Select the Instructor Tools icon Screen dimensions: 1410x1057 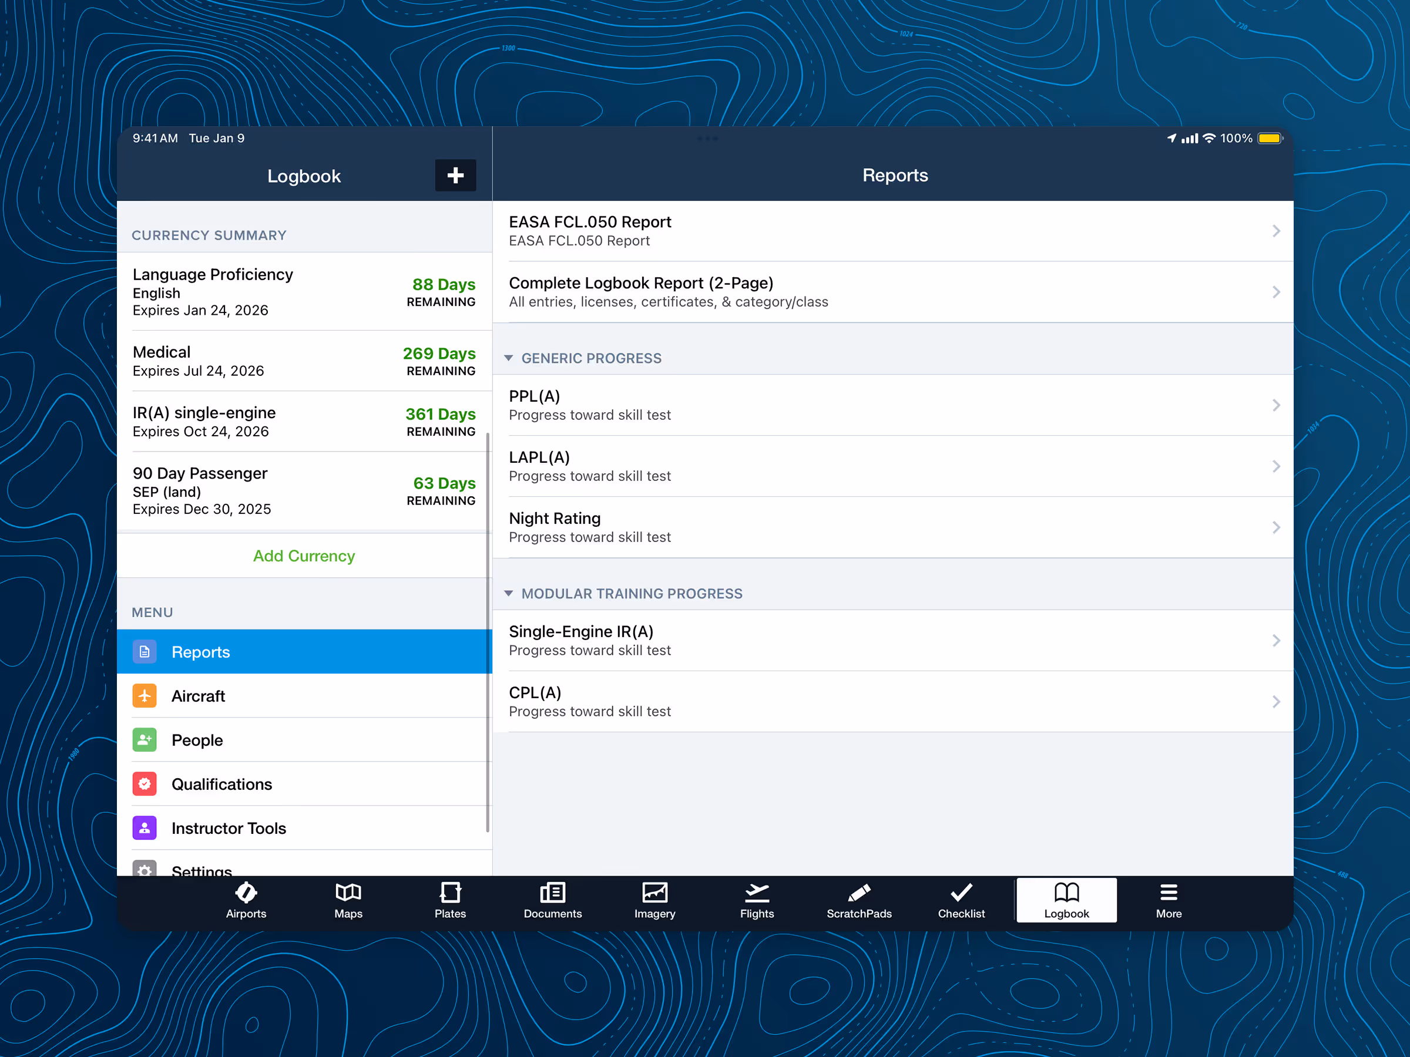coord(145,827)
